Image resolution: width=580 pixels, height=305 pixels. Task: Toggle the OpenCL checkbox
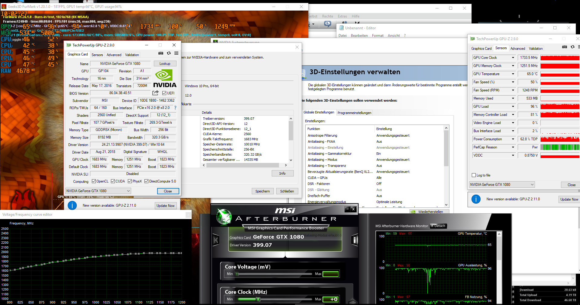pos(94,181)
